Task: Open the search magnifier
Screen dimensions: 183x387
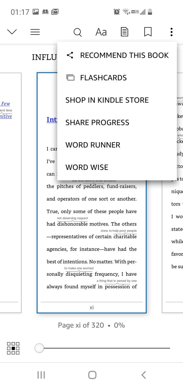Action: tap(77, 32)
